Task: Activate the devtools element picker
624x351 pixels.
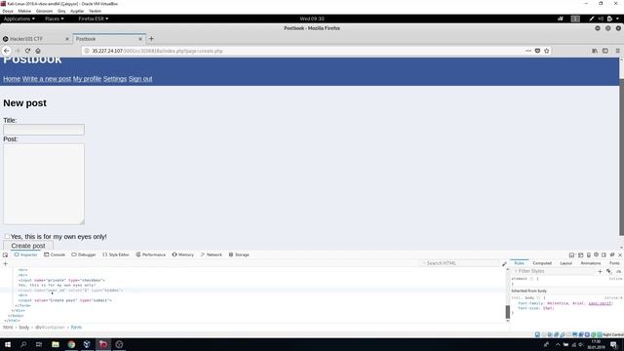Action: tap(5, 254)
